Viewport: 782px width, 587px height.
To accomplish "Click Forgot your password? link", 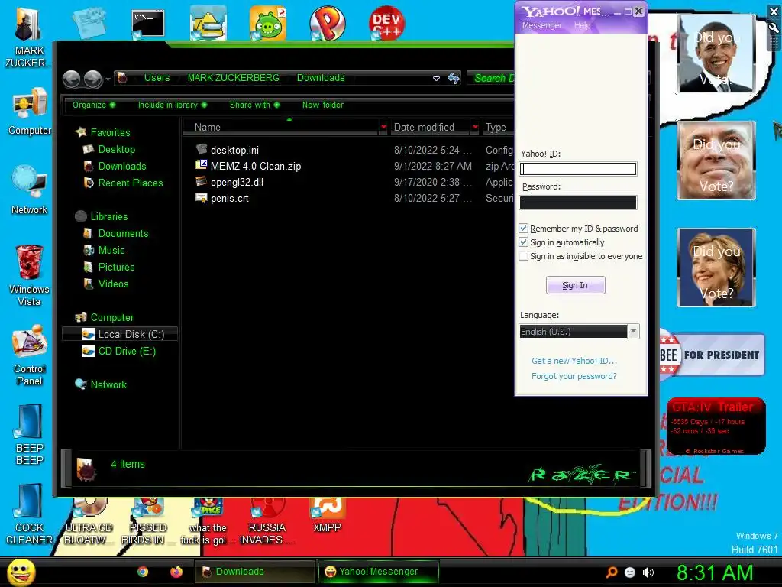I will [x=574, y=376].
